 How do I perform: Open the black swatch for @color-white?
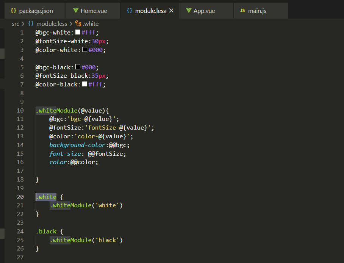pos(85,50)
